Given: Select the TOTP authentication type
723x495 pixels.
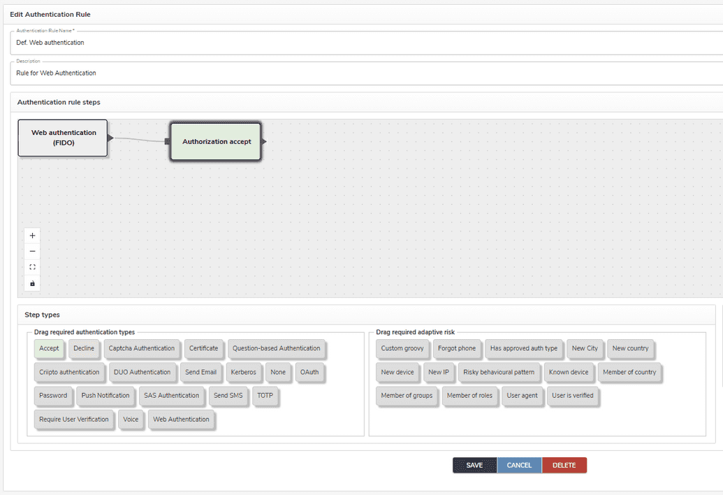Looking at the screenshot, I should (265, 396).
